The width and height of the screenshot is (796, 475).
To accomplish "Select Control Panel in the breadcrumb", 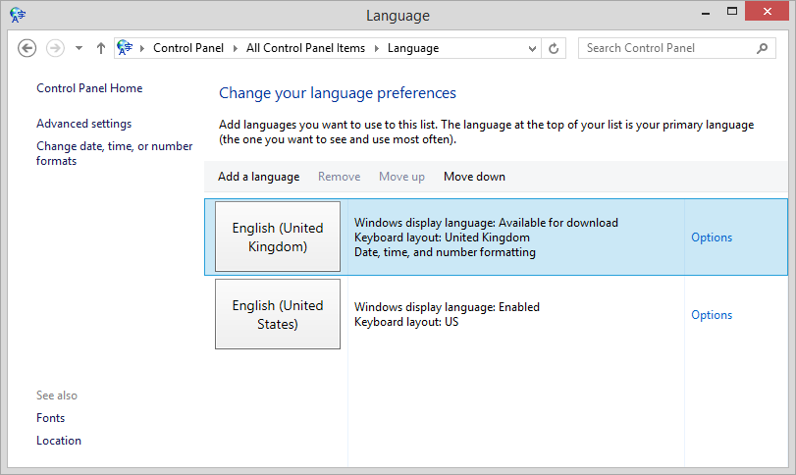I will pyautogui.click(x=188, y=48).
